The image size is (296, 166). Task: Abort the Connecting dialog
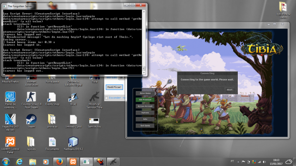click(230, 90)
